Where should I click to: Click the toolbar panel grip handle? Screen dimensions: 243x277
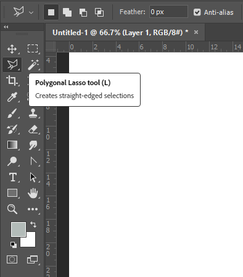pos(22,34)
